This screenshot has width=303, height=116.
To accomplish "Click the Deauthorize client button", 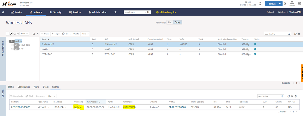I will [17, 96].
